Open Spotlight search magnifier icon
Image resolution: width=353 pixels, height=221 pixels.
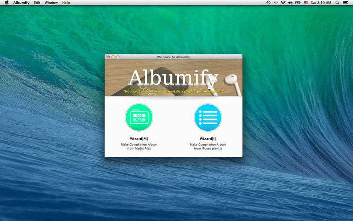[337, 3]
